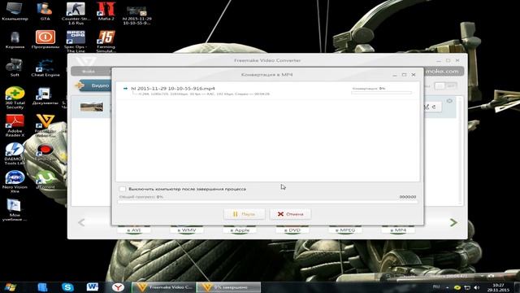The height and width of the screenshot is (293, 520).
Task: Launch Bandicam recorder desktop shortcut
Action: click(45, 152)
